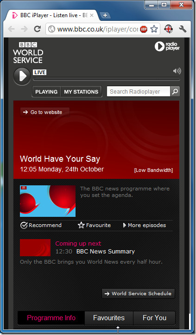196x335 pixels.
Task: Open the Adblock Plus ABP icon
Action: pos(144,29)
